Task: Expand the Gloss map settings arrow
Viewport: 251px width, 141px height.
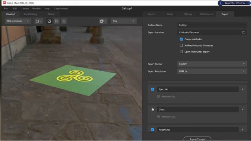Action: coord(243,110)
